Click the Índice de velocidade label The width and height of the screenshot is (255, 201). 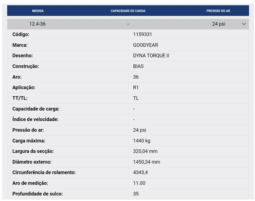(x=35, y=119)
